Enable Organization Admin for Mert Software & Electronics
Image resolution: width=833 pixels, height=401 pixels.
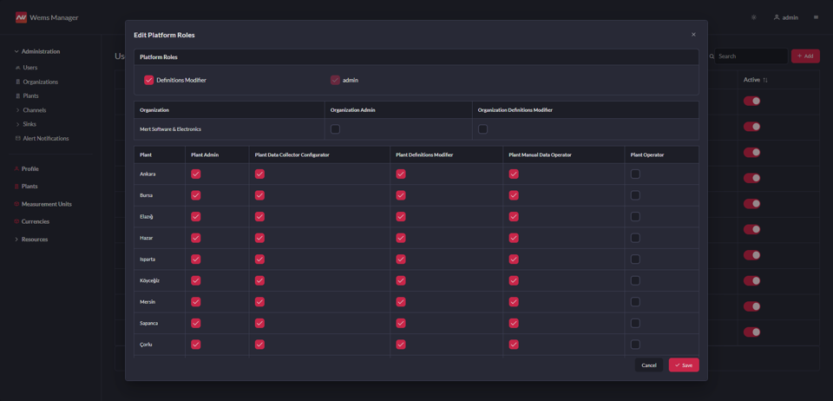(335, 129)
